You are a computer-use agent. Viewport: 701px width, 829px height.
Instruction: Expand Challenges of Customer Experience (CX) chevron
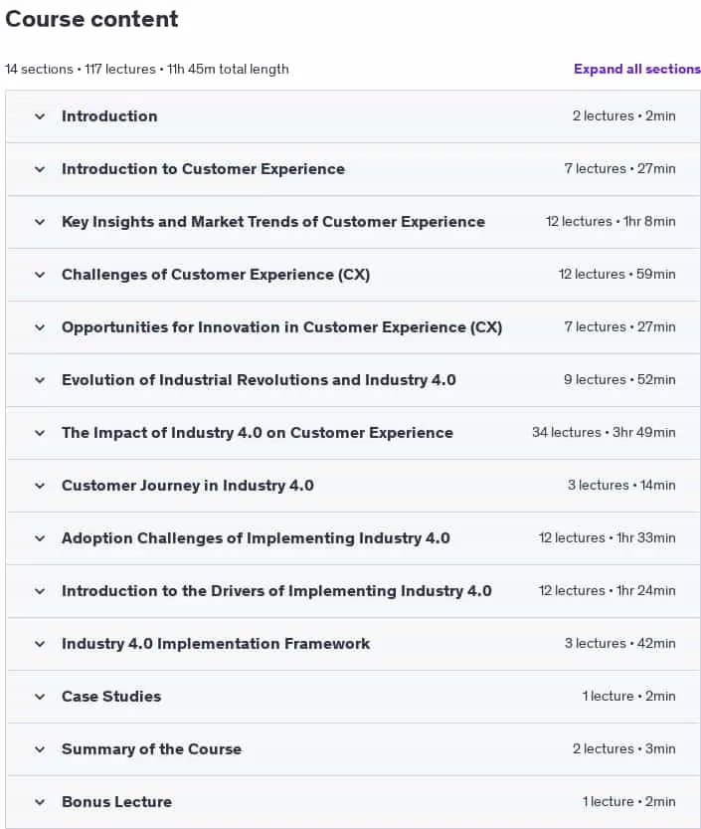(40, 275)
